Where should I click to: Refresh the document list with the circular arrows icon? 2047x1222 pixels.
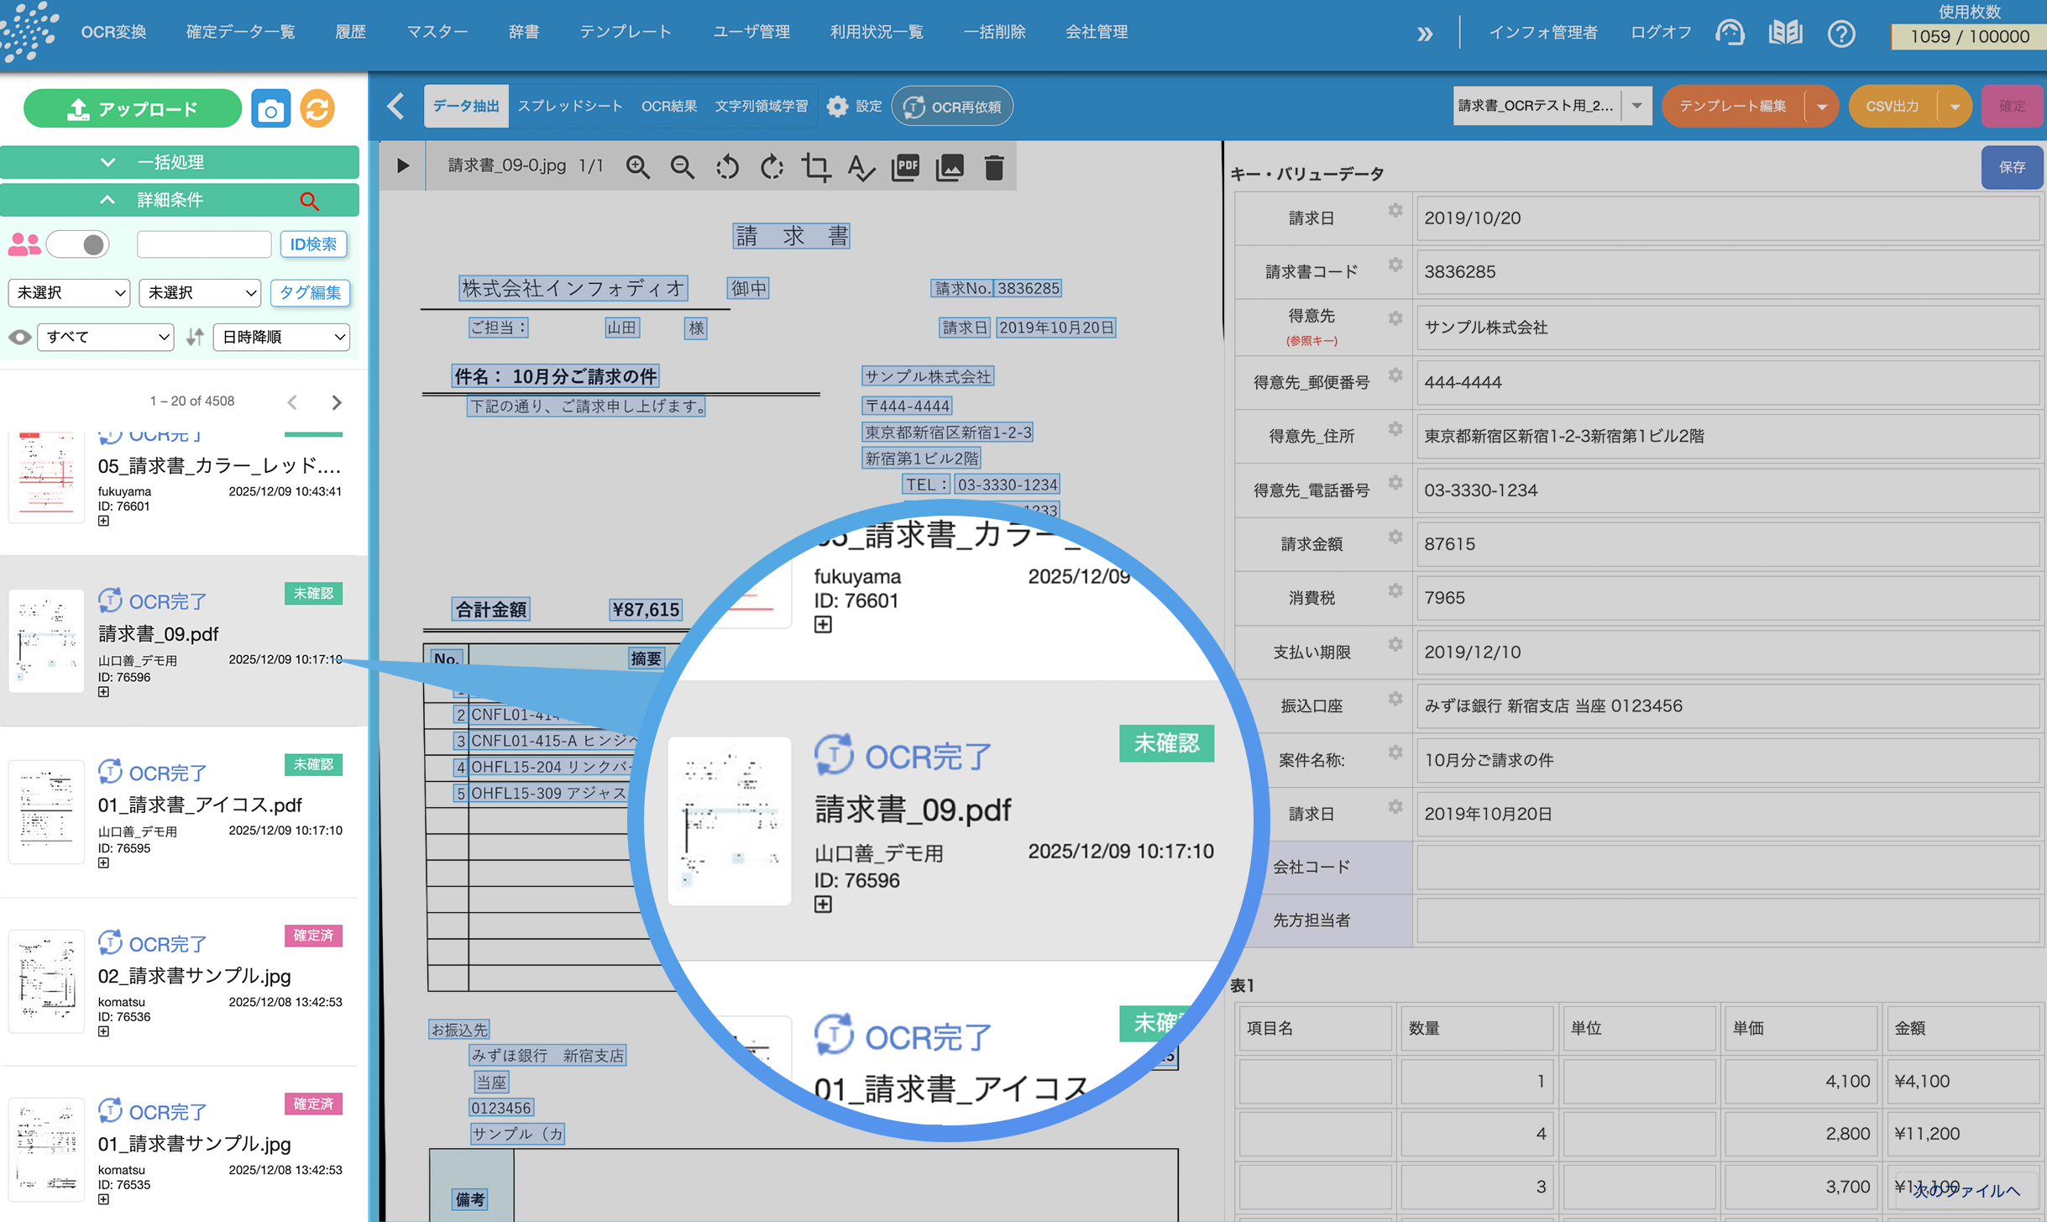(x=317, y=108)
